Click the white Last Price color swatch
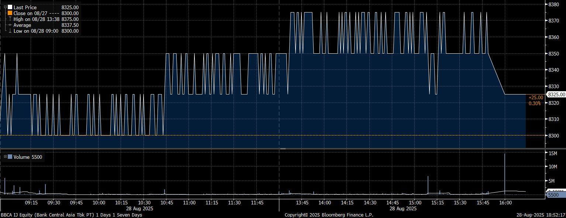 point(10,7)
